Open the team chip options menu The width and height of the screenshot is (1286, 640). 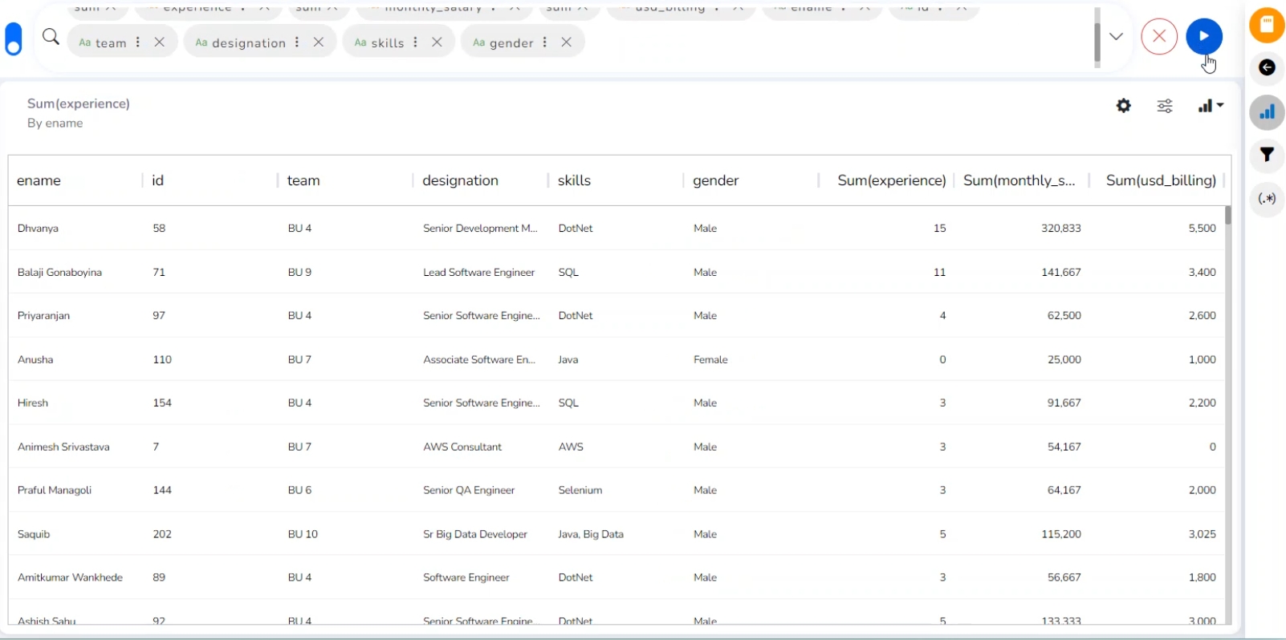pos(139,42)
